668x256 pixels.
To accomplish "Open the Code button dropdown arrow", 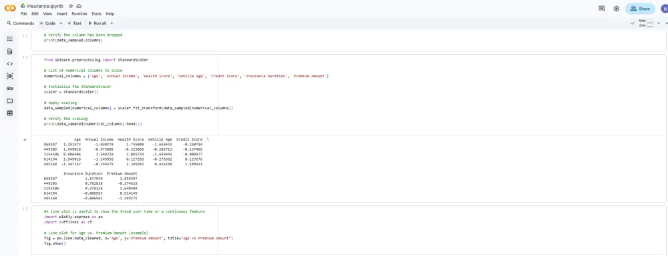I will tap(61, 23).
